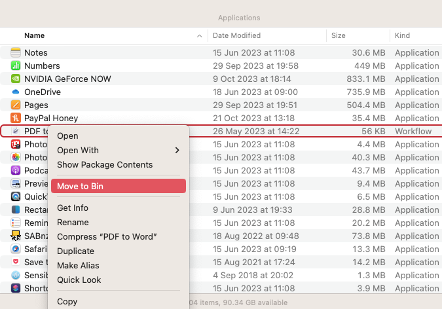Select the Pages name text
The width and height of the screenshot is (442, 309).
[36, 105]
